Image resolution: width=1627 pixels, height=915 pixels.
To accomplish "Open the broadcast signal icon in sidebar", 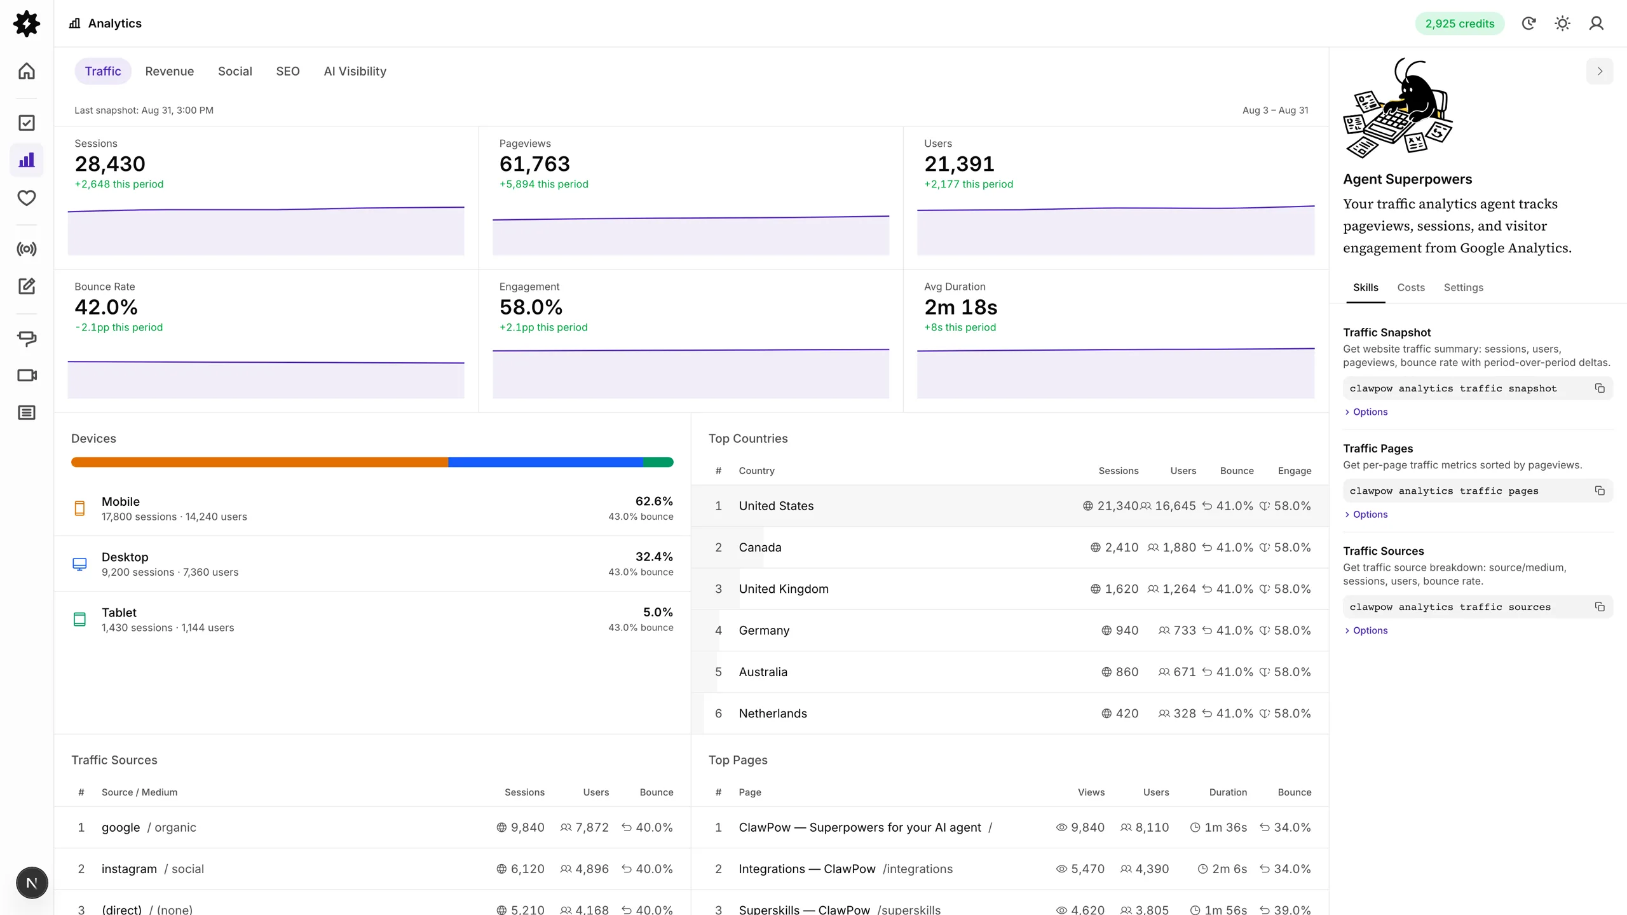I will coord(27,248).
